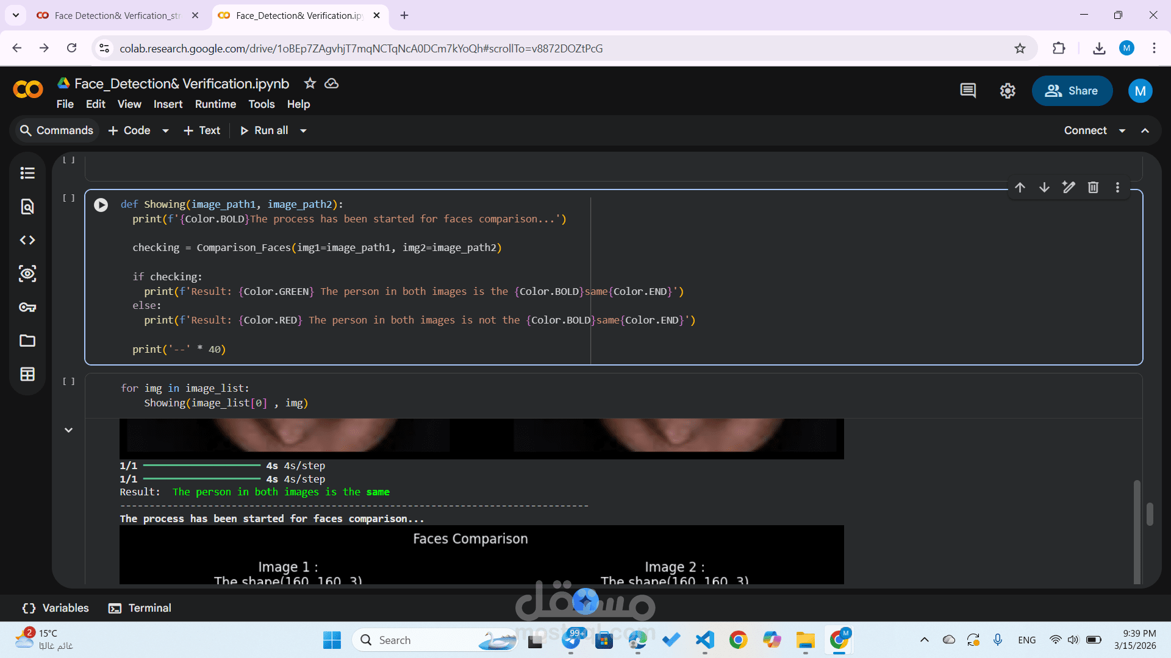This screenshot has height=658, width=1171.
Task: Go back to the previous page
Action: click(x=16, y=48)
